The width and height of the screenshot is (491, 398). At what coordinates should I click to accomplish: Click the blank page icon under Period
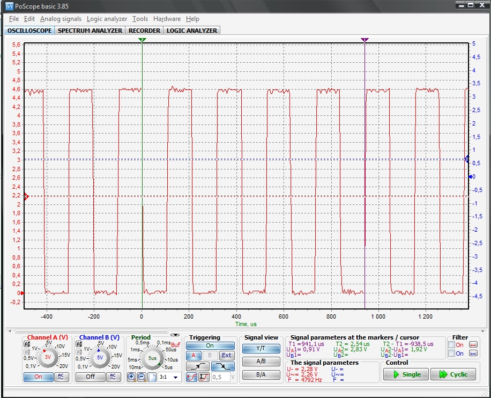click(x=152, y=377)
